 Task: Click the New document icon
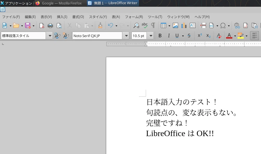(5, 25)
